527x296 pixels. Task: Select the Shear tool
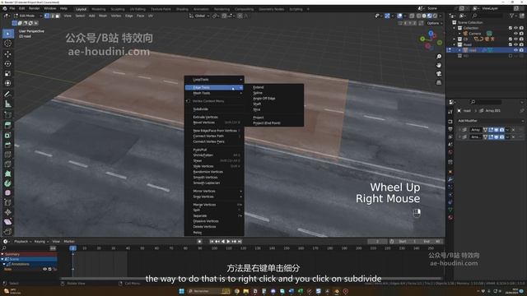tap(8, 222)
